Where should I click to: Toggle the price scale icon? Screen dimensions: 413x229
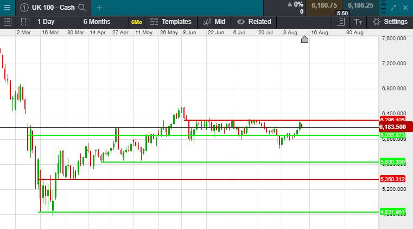pos(341,22)
